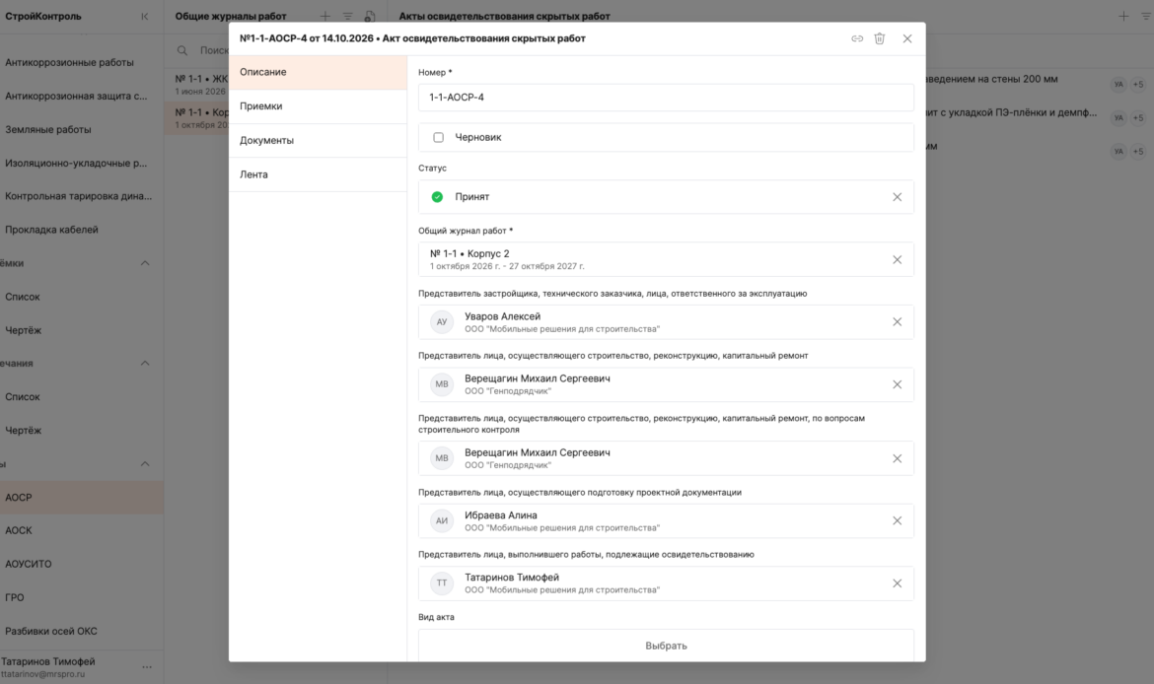Collapse the sidebar section containing АОСР

pyautogui.click(x=145, y=464)
